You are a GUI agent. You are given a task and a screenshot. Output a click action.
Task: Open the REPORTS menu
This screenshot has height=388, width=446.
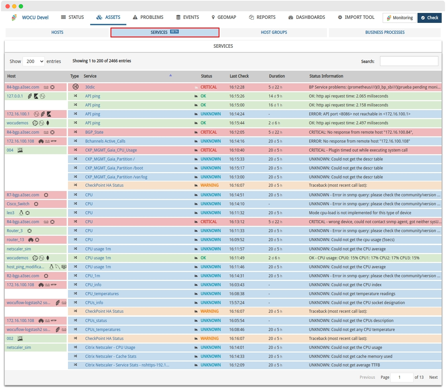tap(262, 17)
